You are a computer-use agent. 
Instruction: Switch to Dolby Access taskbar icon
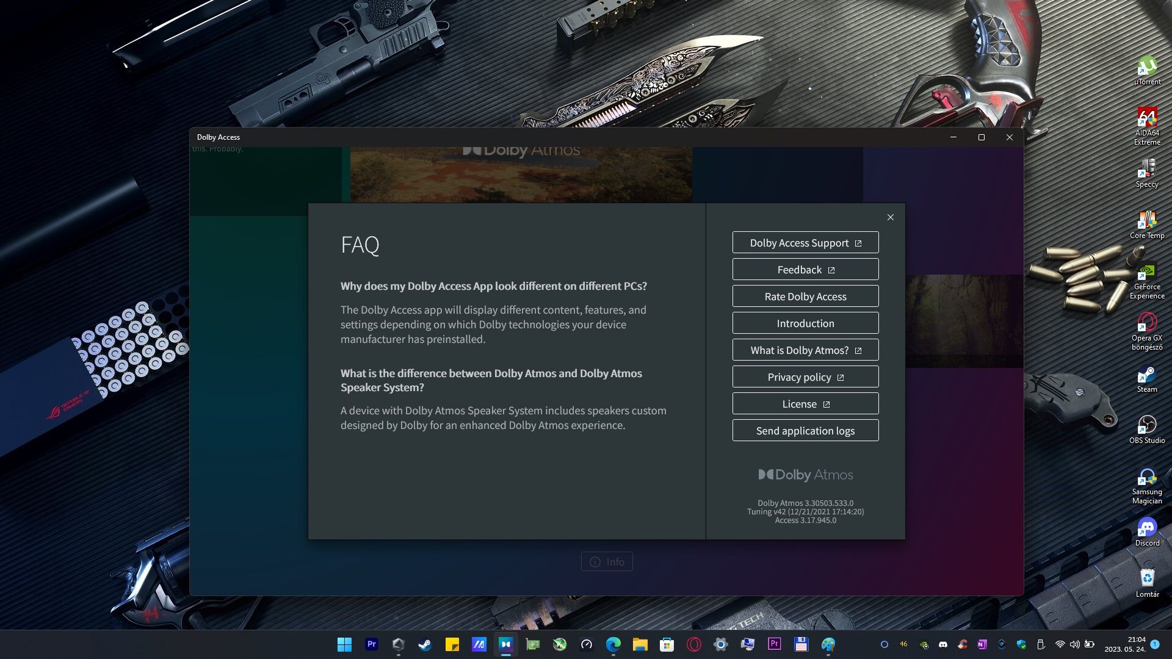point(505,644)
